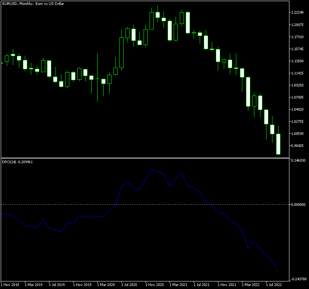The height and width of the screenshot is (289, 309).
Task: Select the 0.000000 level on the DPO scale
Action: pyautogui.click(x=298, y=204)
